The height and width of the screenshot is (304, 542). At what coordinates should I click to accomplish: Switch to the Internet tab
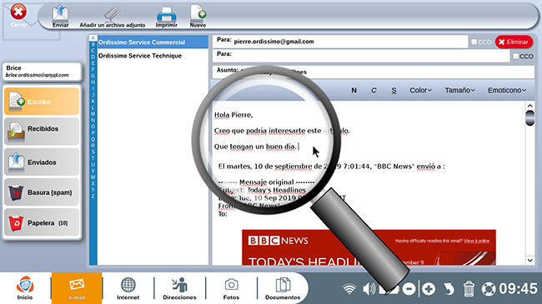[128, 288]
